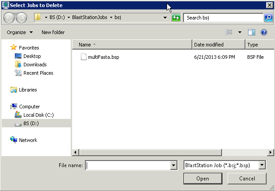Sort by the Name column header

click(x=132, y=45)
